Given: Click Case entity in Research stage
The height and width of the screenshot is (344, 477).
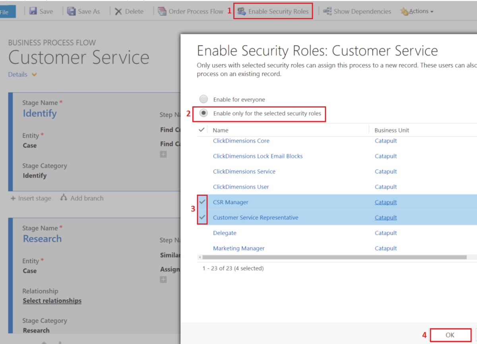Looking at the screenshot, I should (30, 271).
